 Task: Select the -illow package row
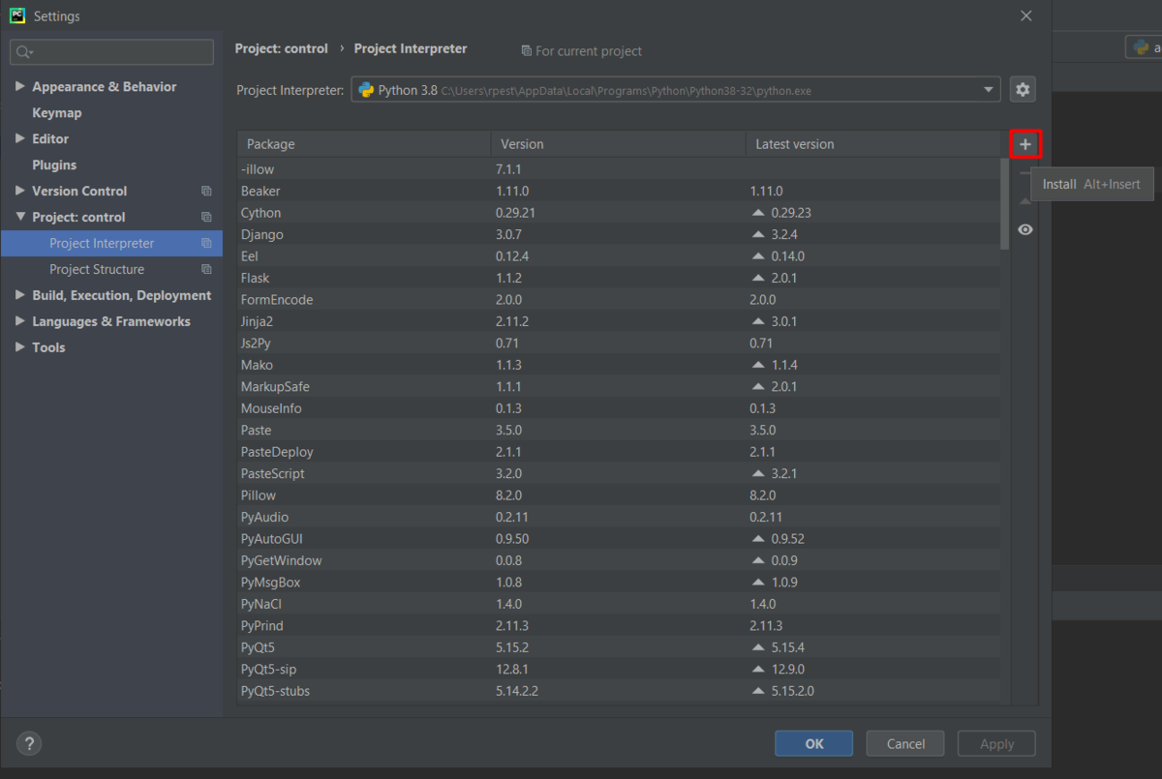[619, 169]
